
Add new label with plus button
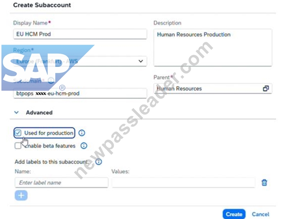tap(21, 195)
